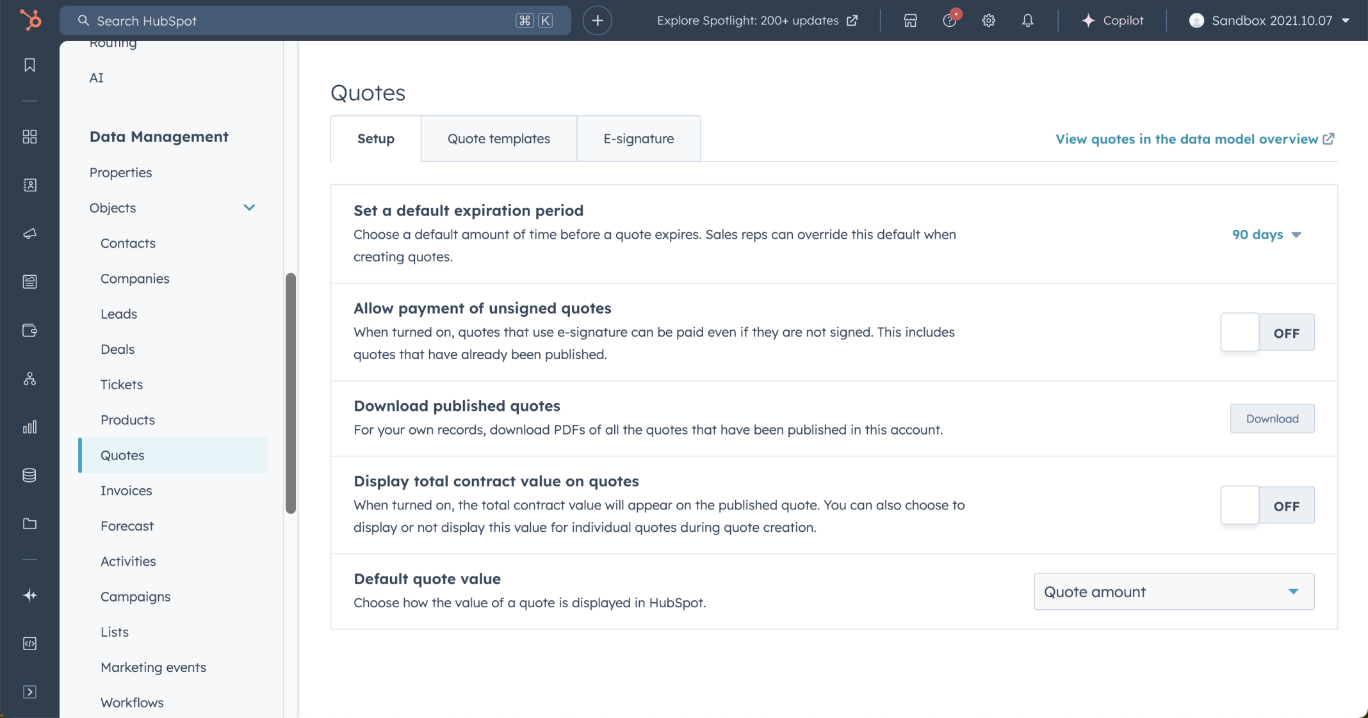Click the HubSpot sprocket logo

[x=30, y=20]
